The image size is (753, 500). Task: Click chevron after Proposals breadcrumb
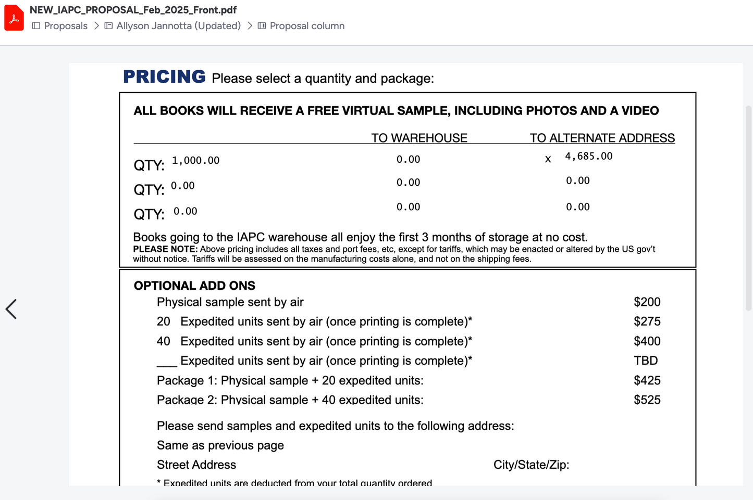[96, 25]
